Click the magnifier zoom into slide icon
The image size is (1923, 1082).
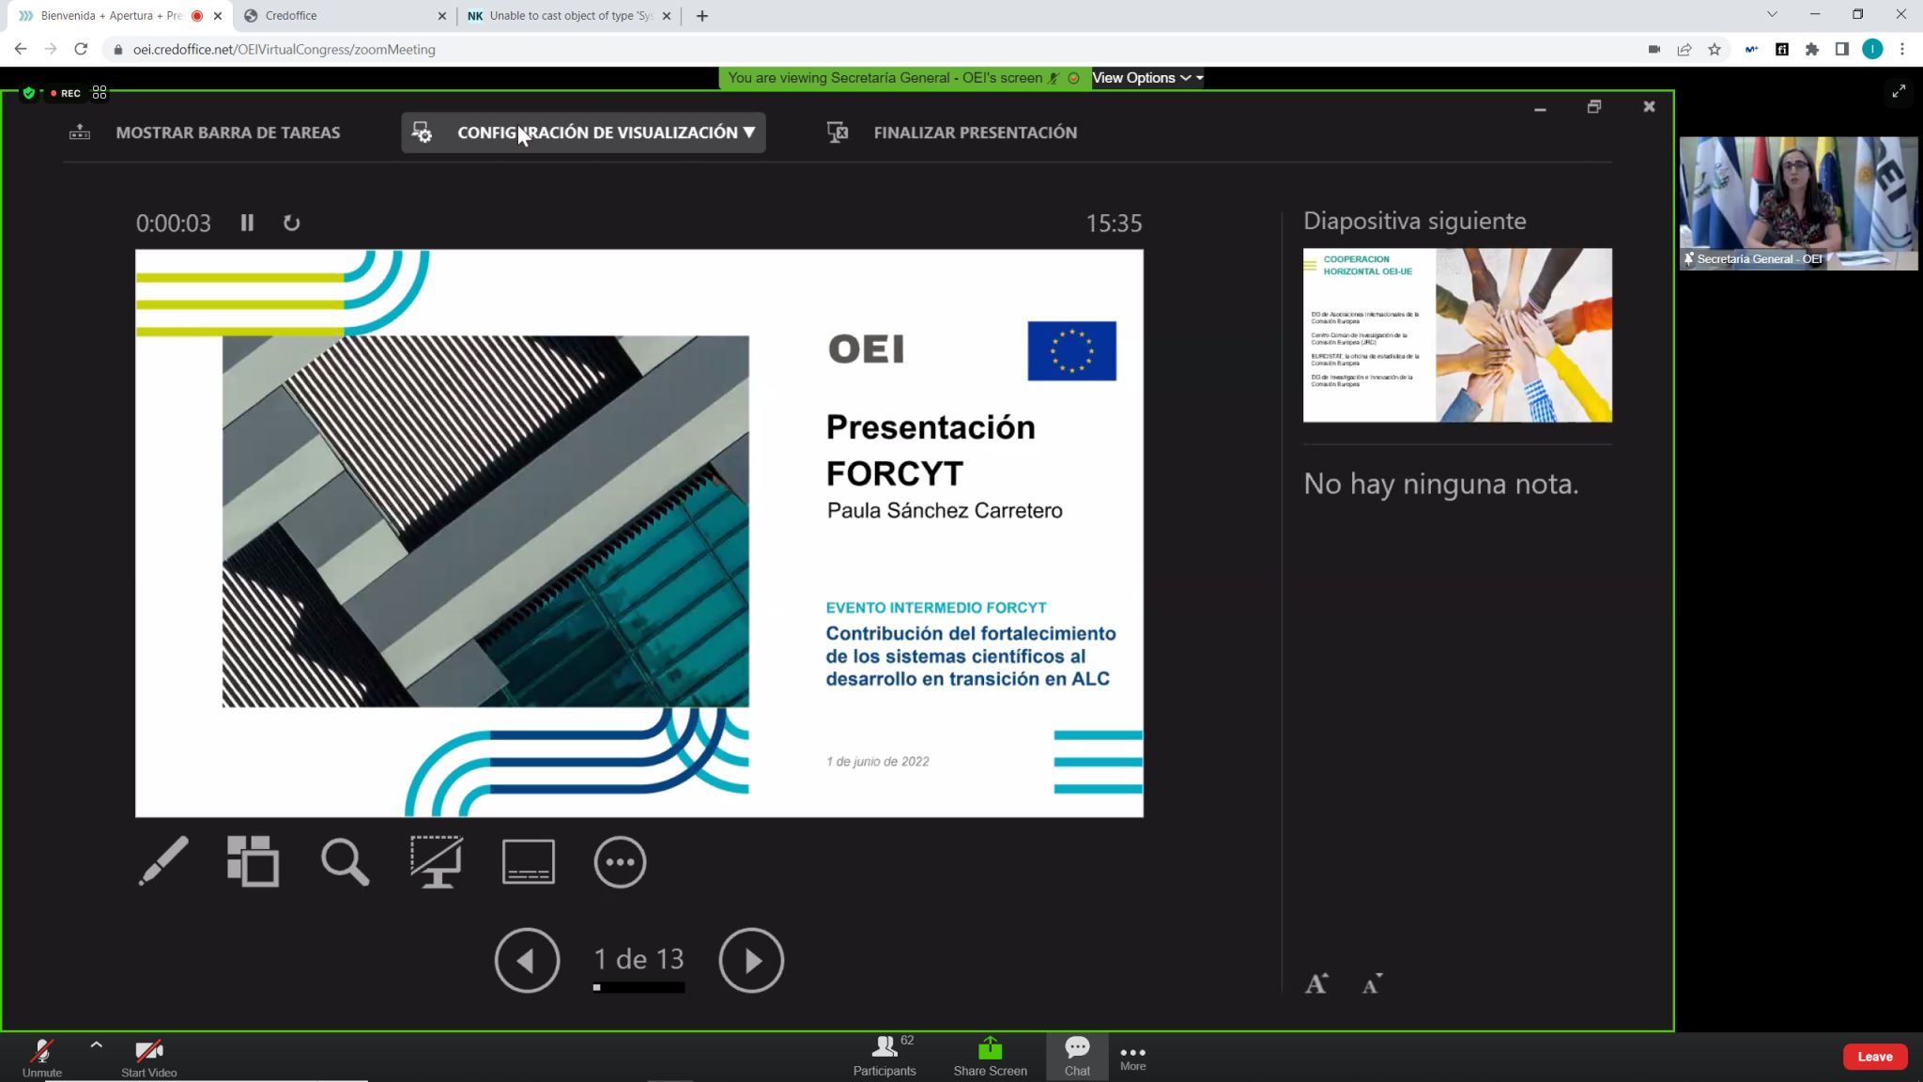[x=345, y=861]
